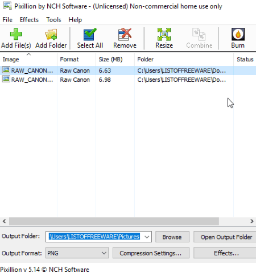Select the second RAW_CANON file name
This screenshot has height=273, width=256.
(32, 79)
